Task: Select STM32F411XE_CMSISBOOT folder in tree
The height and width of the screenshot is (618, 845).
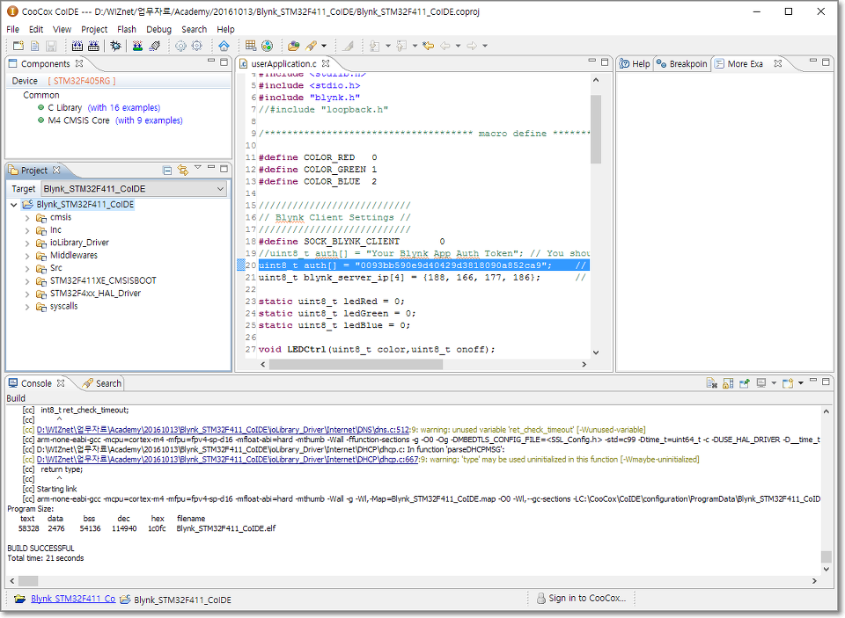Action: tap(104, 281)
